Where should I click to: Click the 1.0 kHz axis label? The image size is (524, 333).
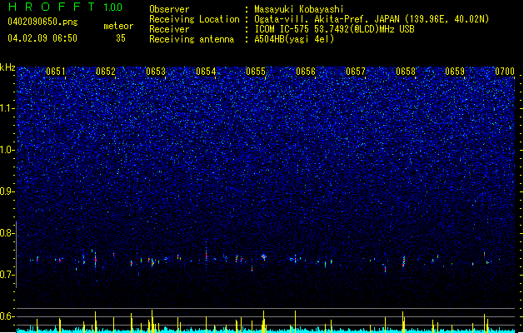(7, 150)
